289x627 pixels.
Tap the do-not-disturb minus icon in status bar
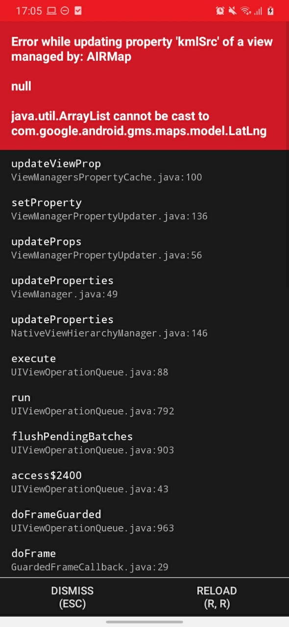65,10
